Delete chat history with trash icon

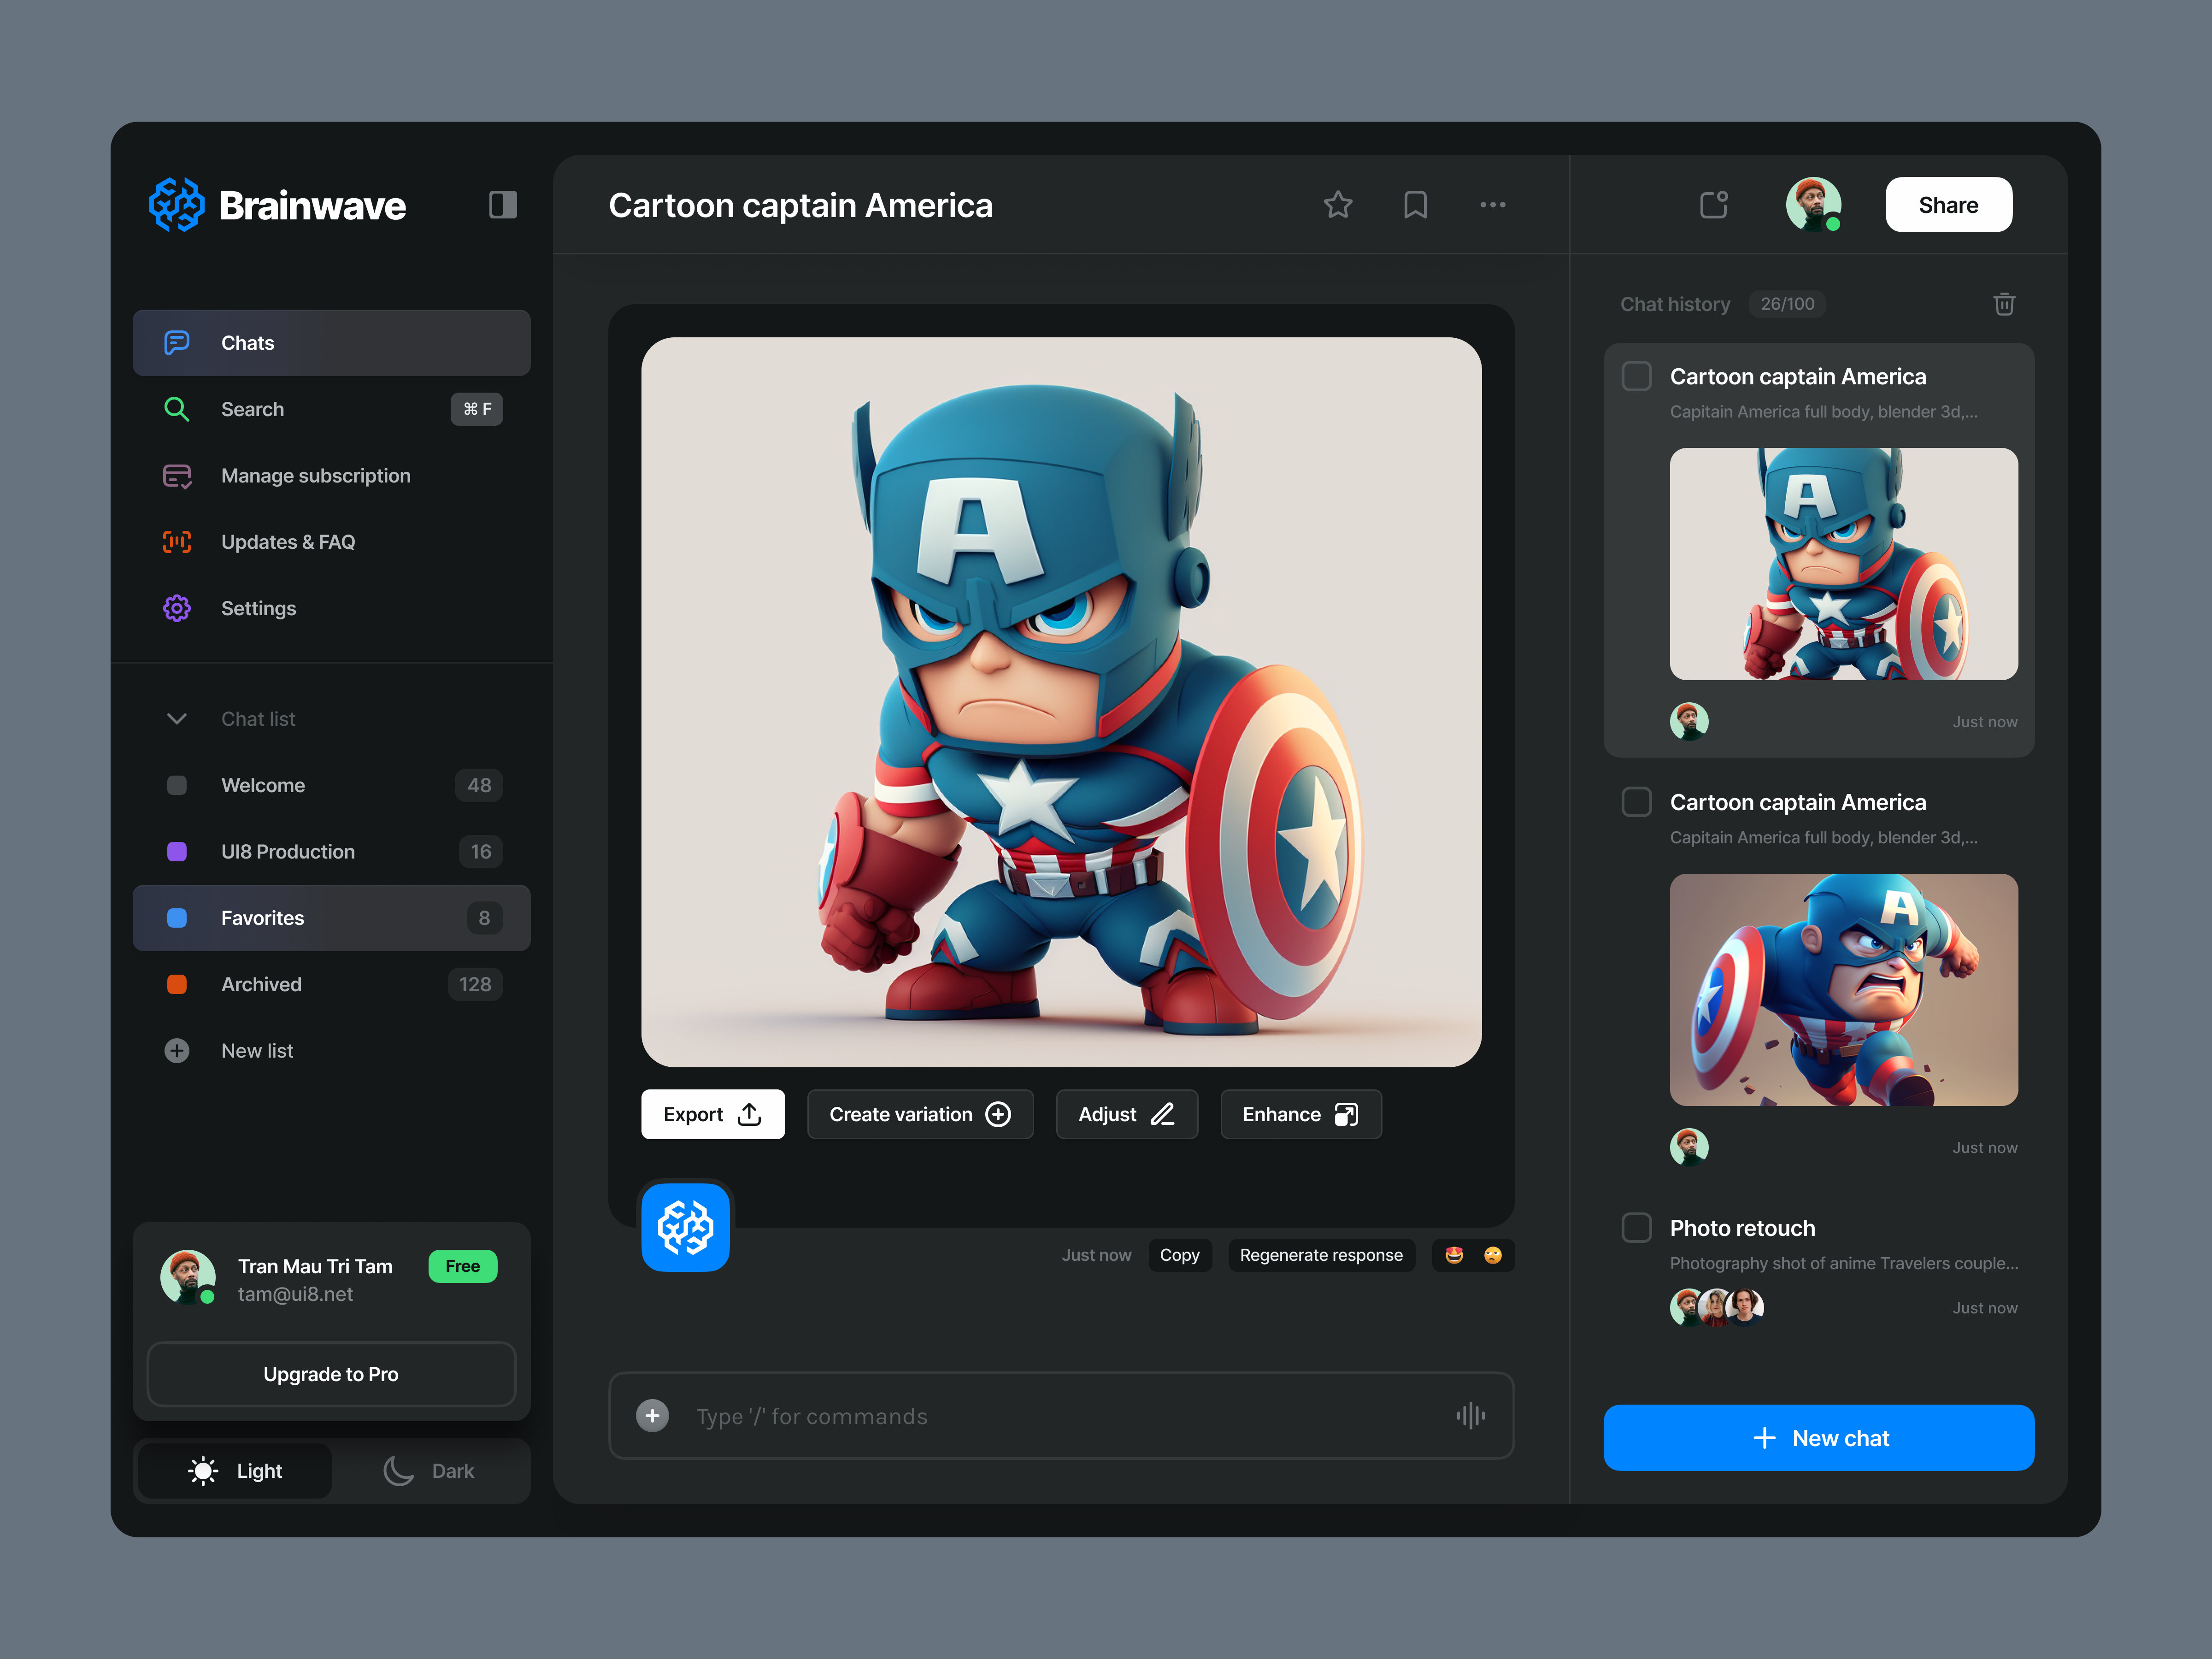tap(2004, 304)
